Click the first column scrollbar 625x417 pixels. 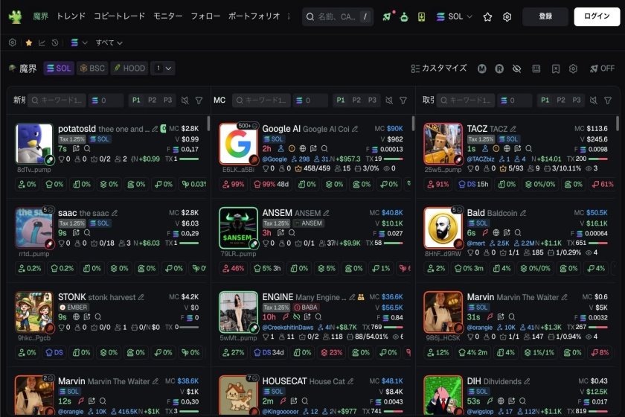[208, 124]
